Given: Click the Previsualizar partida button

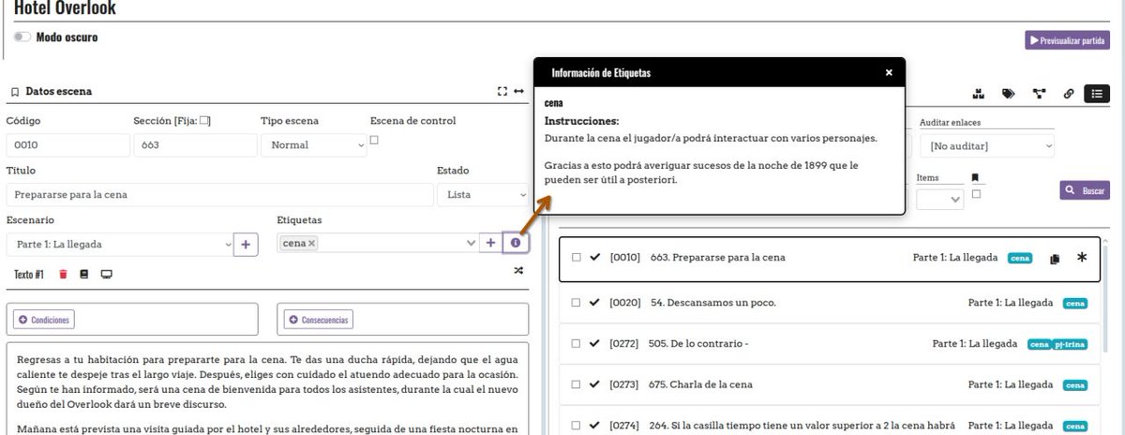Looking at the screenshot, I should coord(1067,40).
